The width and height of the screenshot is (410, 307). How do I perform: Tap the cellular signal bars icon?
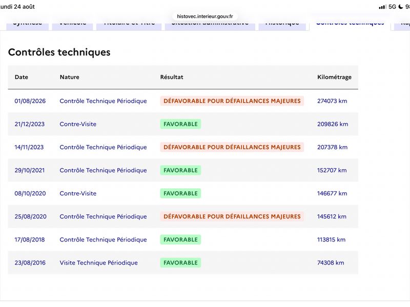point(382,7)
